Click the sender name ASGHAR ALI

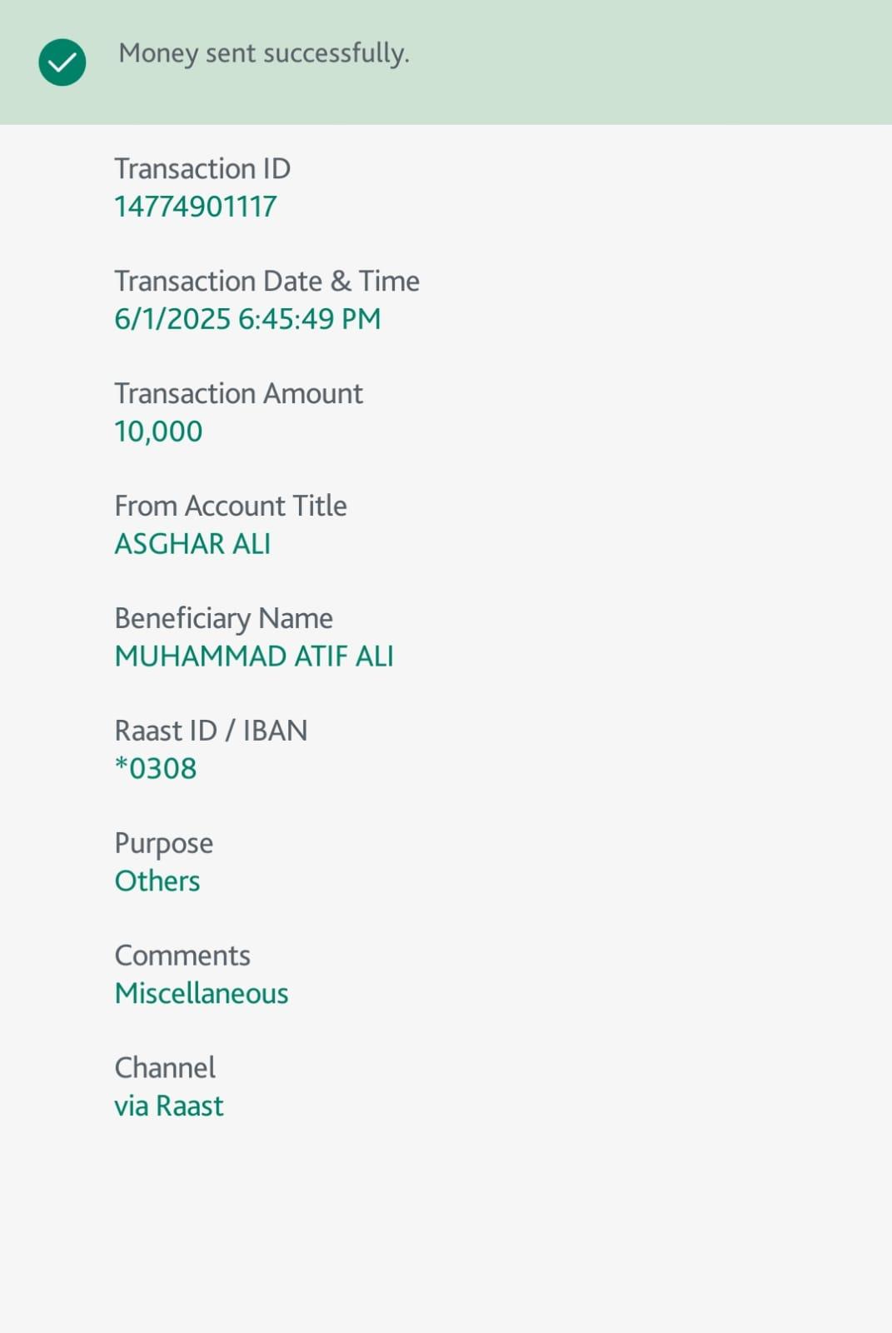(x=192, y=544)
